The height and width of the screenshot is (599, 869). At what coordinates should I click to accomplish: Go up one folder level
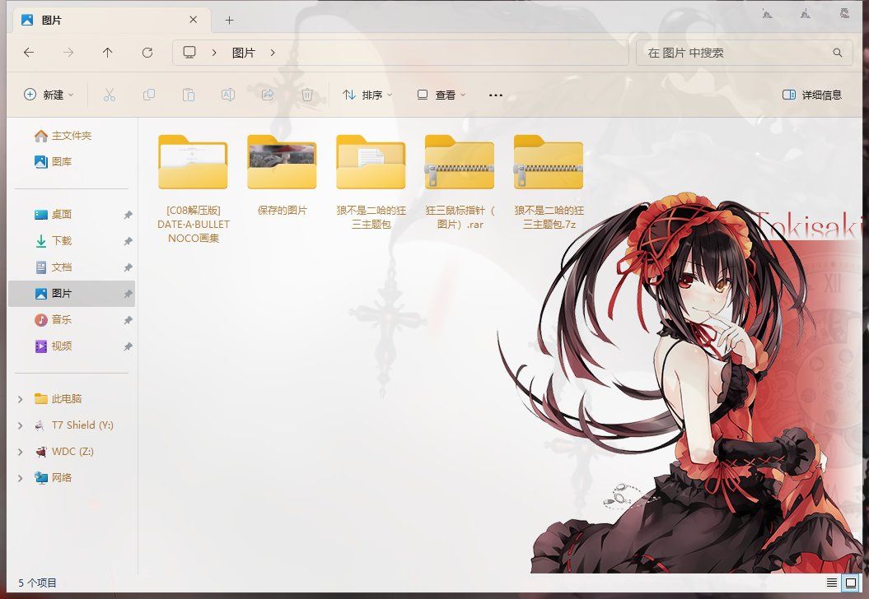[108, 53]
